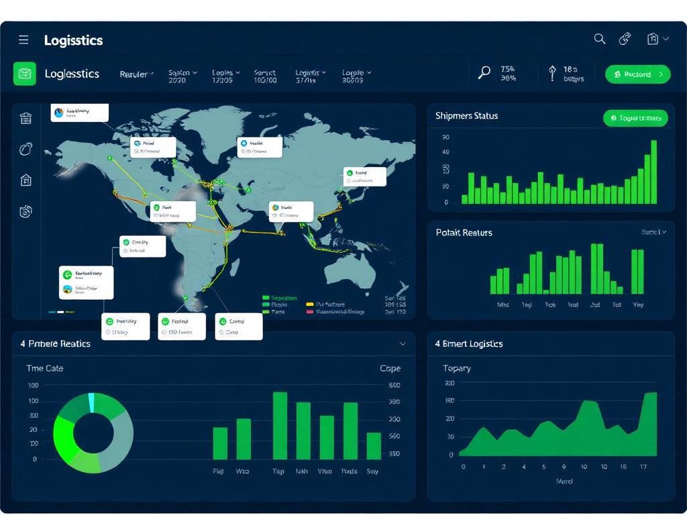Click the Shipmers Status panel title

[466, 115]
